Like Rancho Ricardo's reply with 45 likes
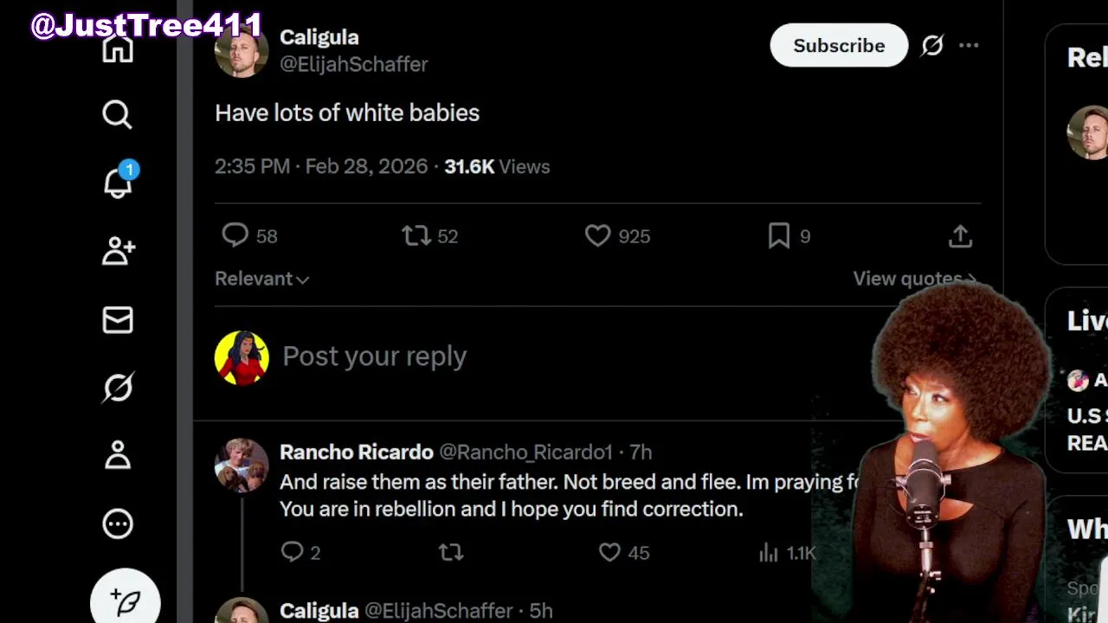The image size is (1108, 623). (610, 552)
